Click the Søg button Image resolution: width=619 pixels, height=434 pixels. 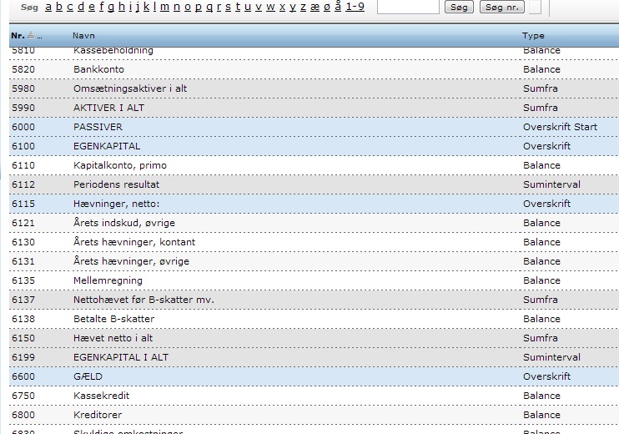coord(459,7)
